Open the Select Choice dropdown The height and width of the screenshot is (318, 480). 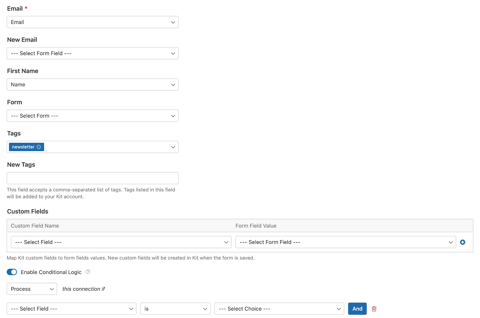(x=279, y=309)
